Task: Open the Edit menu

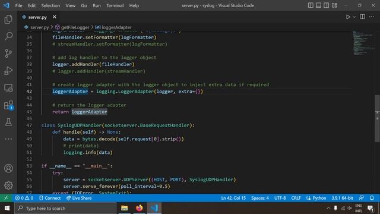Action: [31, 5]
